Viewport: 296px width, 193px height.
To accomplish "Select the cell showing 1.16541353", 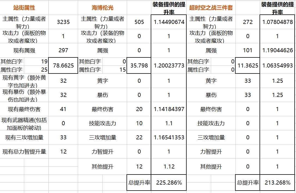I will click(x=169, y=137).
